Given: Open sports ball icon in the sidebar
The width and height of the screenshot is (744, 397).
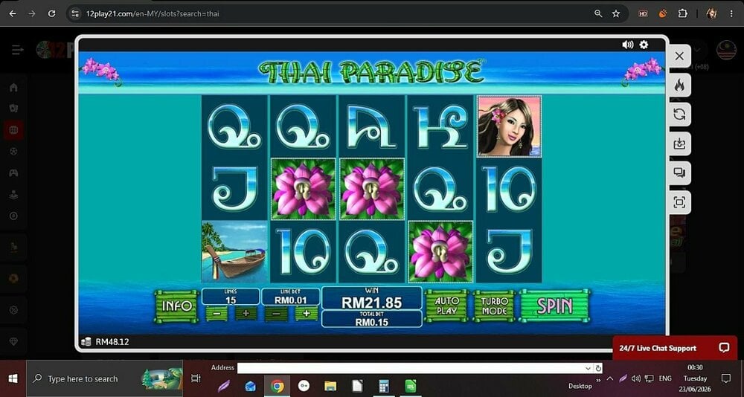Looking at the screenshot, I should [x=13, y=152].
